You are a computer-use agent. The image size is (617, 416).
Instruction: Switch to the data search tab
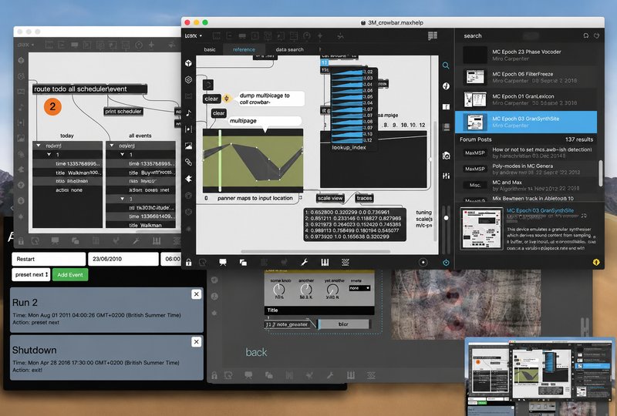(290, 49)
